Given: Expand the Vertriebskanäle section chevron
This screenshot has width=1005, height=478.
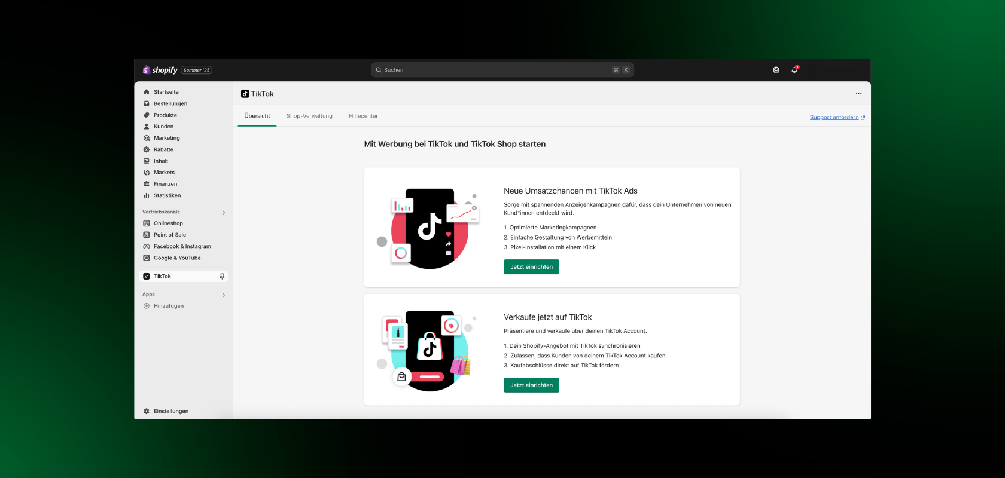Looking at the screenshot, I should pos(224,212).
